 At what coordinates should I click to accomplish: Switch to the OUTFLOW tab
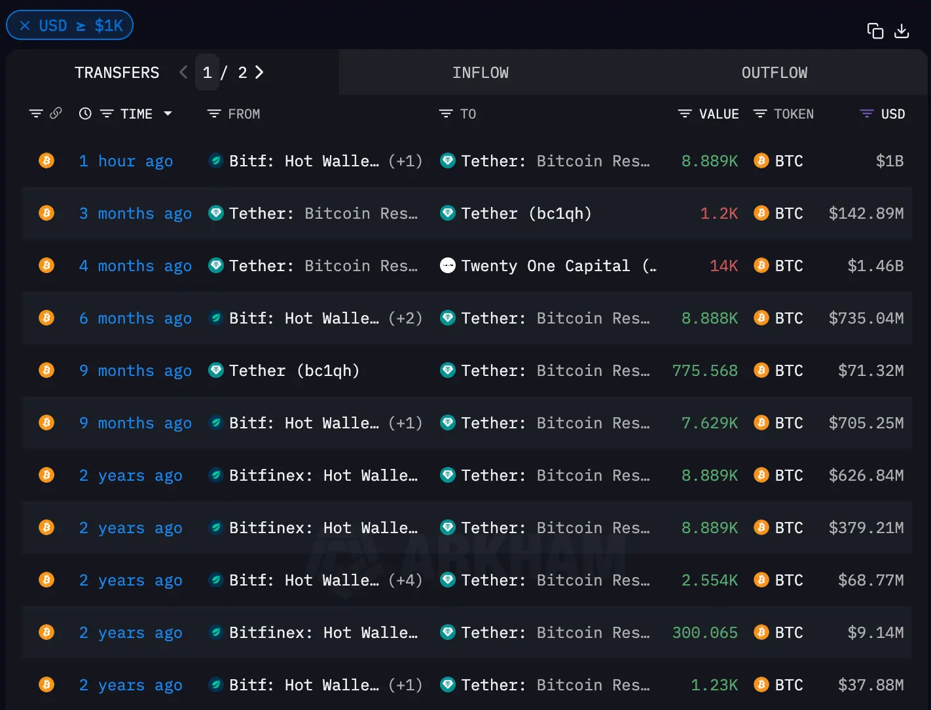pyautogui.click(x=774, y=73)
